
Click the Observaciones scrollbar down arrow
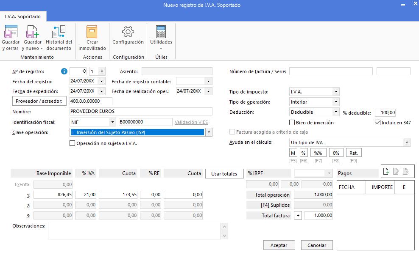click(x=224, y=236)
